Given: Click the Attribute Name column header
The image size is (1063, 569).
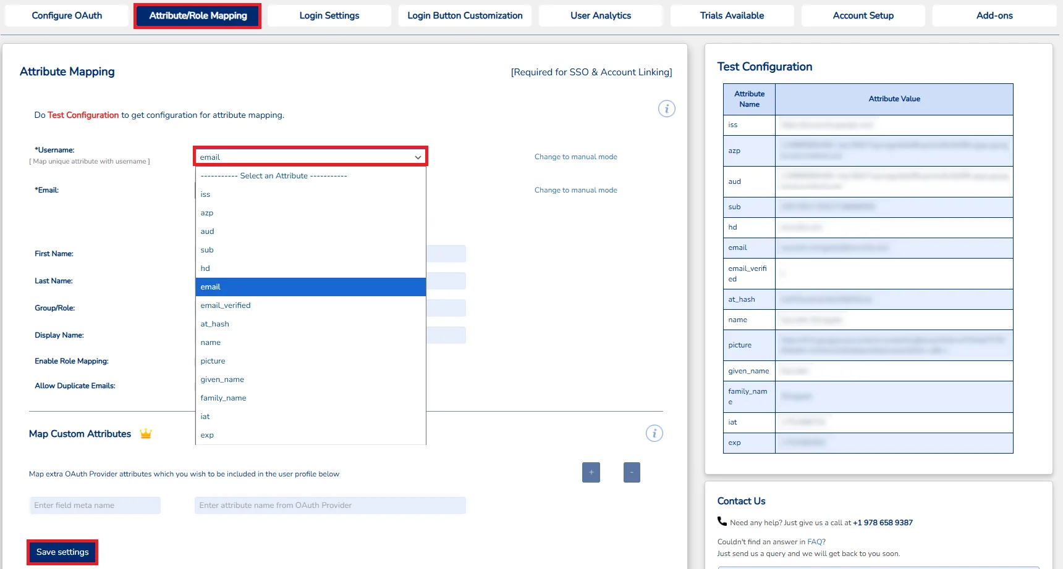Looking at the screenshot, I should [749, 99].
